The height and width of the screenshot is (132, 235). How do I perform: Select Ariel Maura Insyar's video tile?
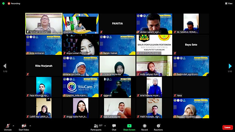pyautogui.click(x=154, y=87)
